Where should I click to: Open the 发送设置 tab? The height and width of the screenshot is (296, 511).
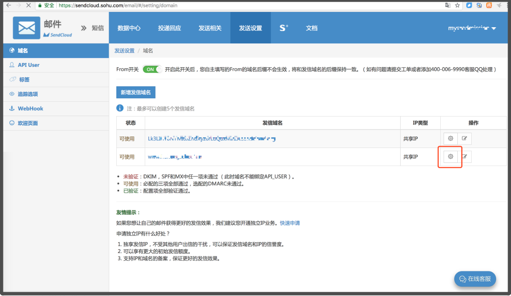tap(250, 28)
